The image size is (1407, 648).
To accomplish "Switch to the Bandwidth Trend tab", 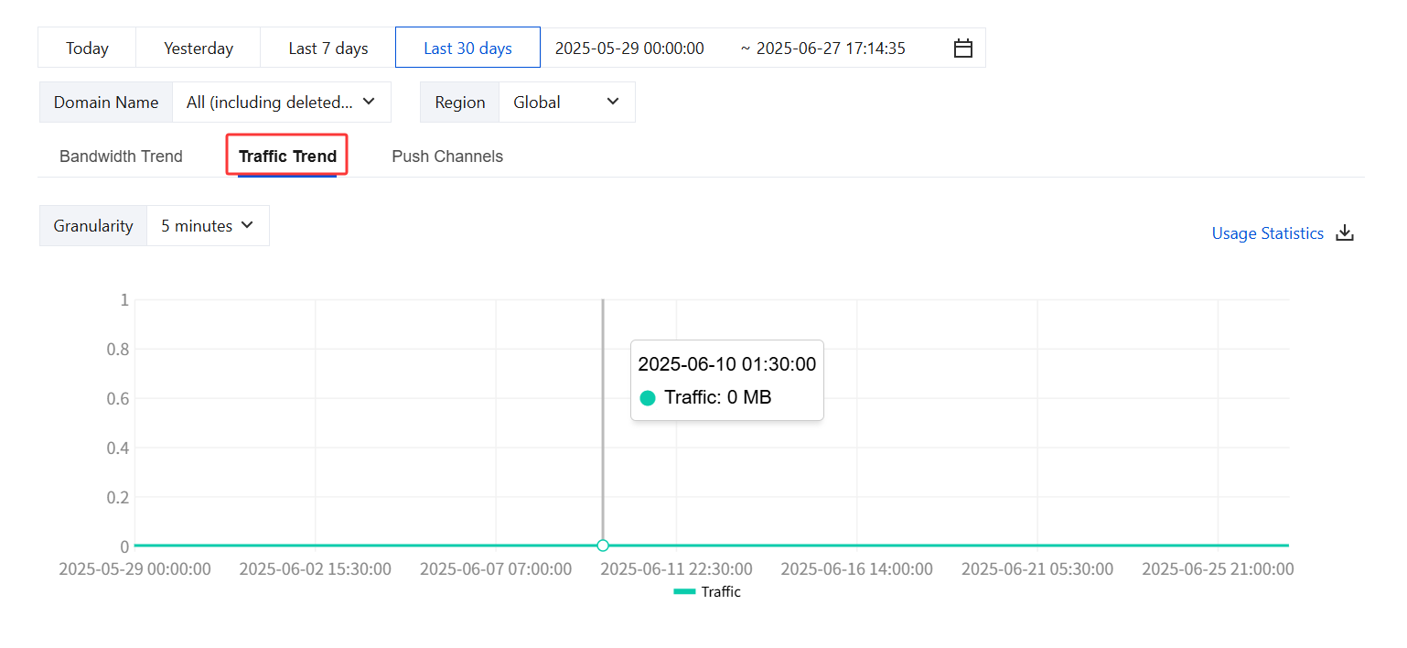I will click(121, 157).
